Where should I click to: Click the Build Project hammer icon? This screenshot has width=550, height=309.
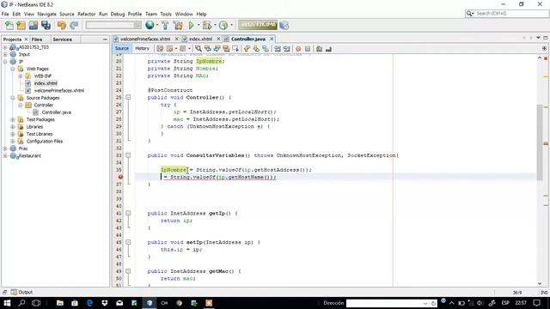click(x=165, y=25)
